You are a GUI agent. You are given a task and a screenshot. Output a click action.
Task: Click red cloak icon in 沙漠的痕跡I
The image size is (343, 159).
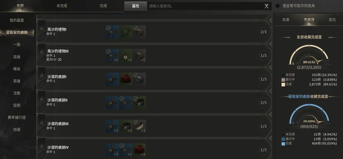(x=126, y=79)
